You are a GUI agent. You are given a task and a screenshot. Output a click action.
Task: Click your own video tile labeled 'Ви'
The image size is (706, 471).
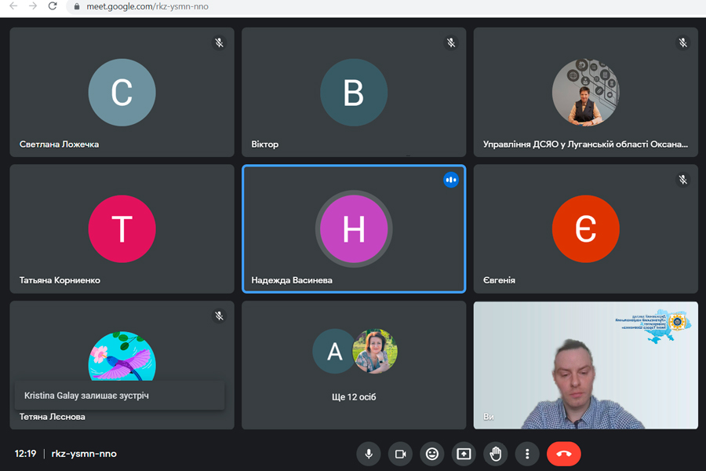(586, 366)
